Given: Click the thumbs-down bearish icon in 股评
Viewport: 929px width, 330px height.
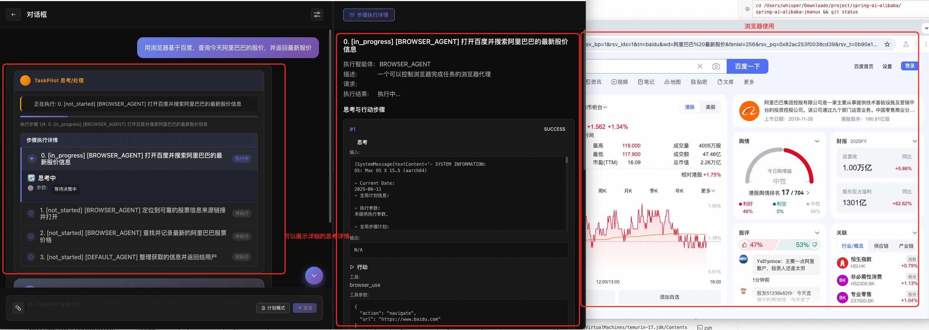Looking at the screenshot, I should coord(815,245).
